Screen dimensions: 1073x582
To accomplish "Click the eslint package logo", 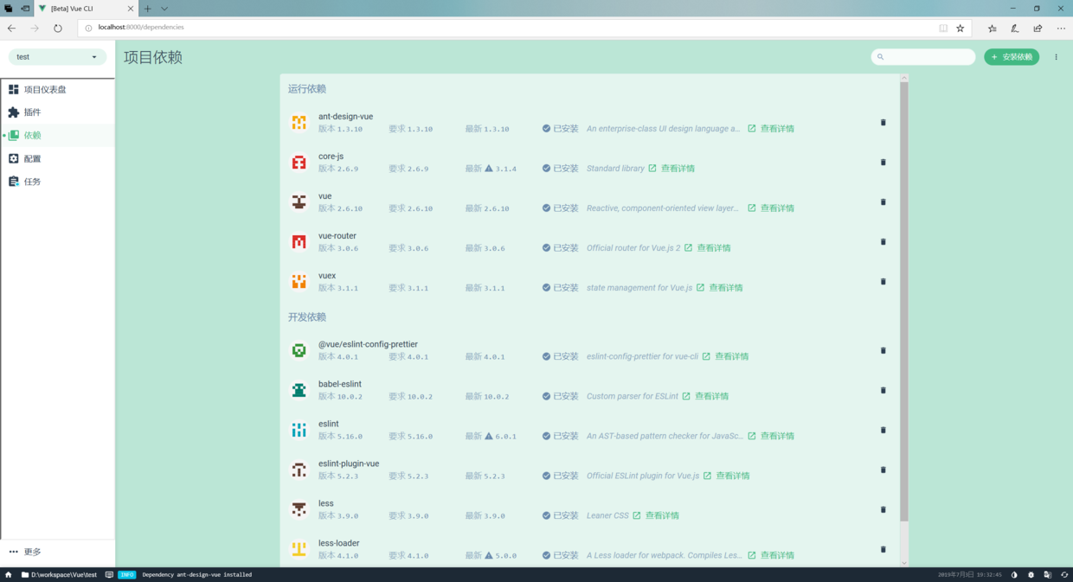I will [x=299, y=430].
